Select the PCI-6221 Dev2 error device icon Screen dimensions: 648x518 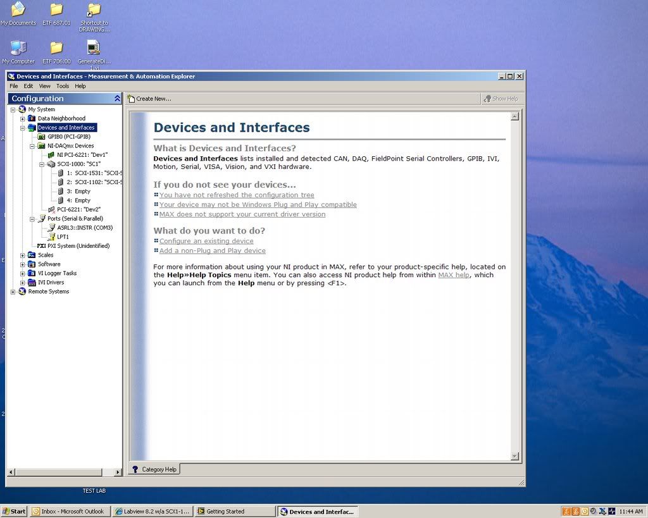click(51, 209)
